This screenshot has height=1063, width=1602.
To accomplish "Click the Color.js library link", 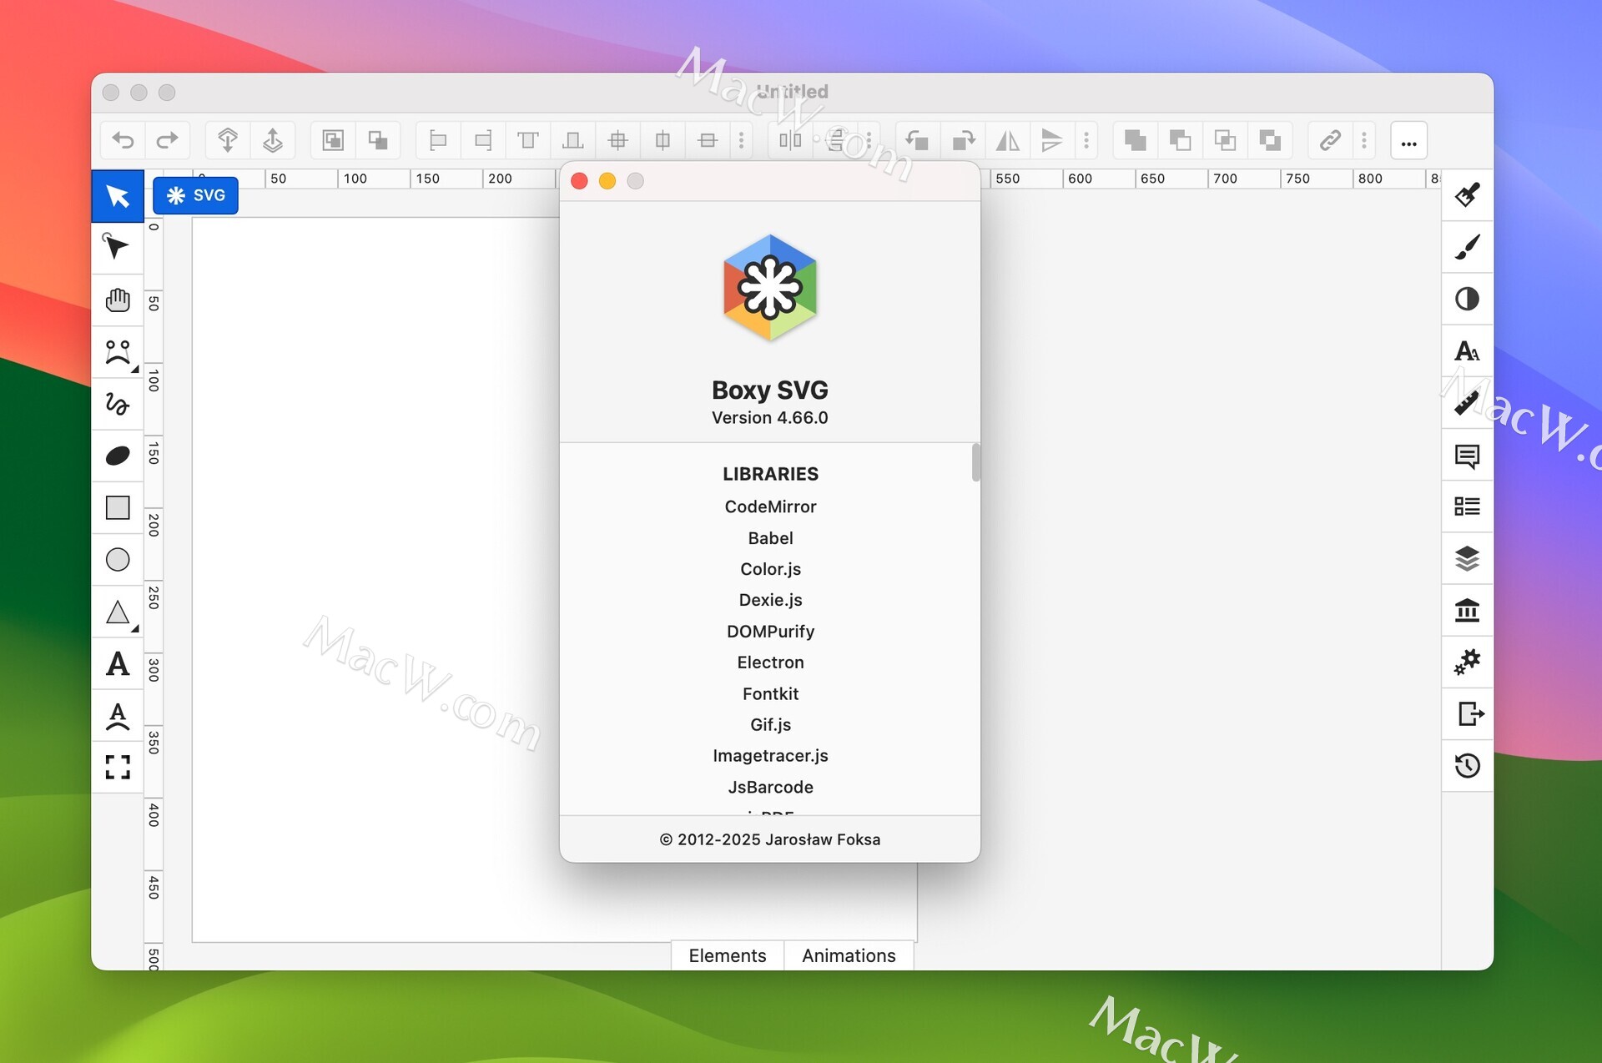I will [x=770, y=569].
